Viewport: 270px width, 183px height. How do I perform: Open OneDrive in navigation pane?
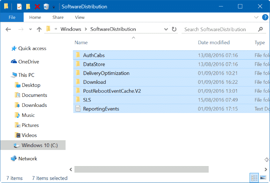(25, 62)
